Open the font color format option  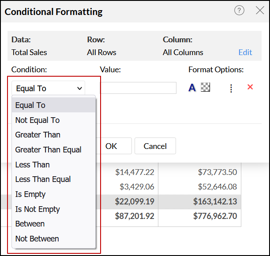[192, 88]
